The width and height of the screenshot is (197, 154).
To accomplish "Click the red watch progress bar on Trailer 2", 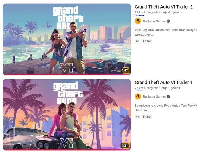I will pos(67,75).
